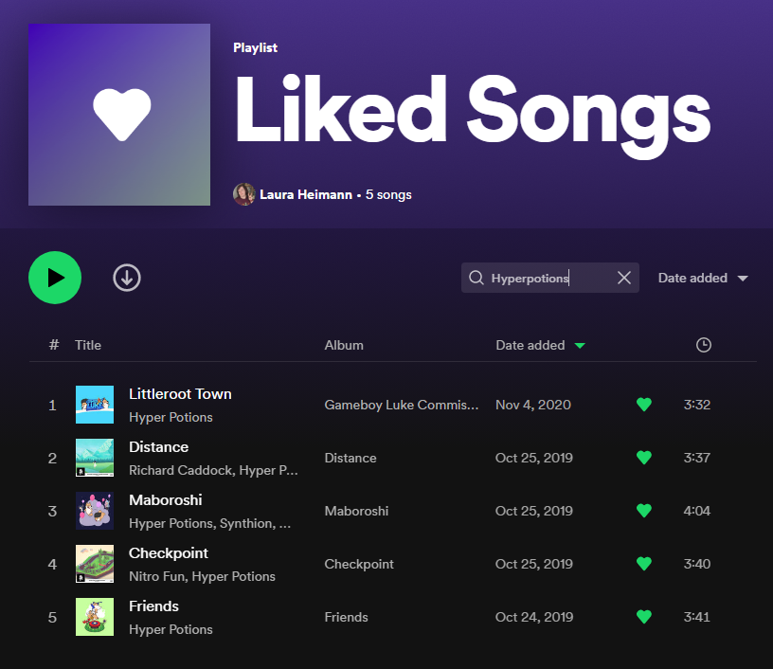The image size is (773, 669).
Task: Sort by duration clock icon
Action: 704,345
